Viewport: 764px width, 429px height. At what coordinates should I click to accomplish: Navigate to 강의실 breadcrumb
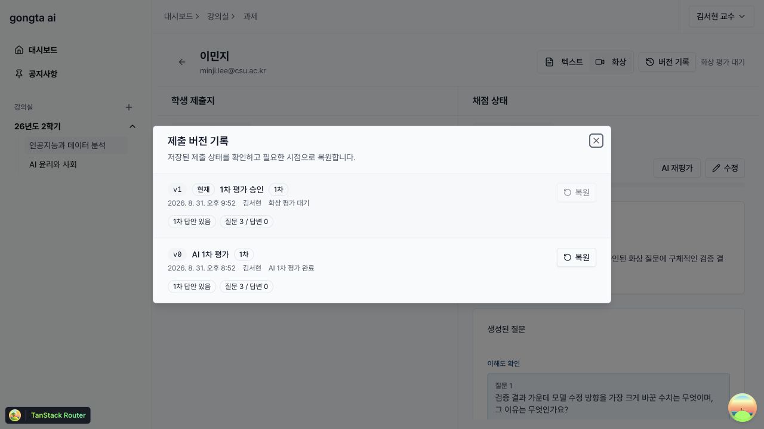[218, 17]
